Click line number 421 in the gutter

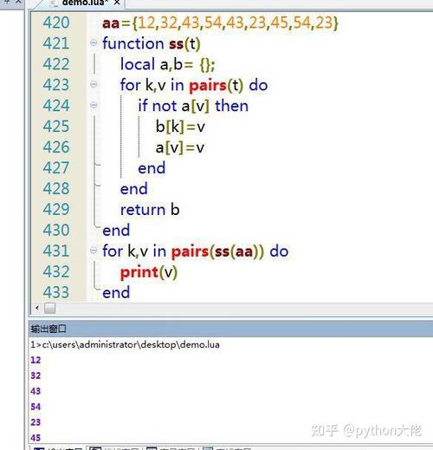56,43
